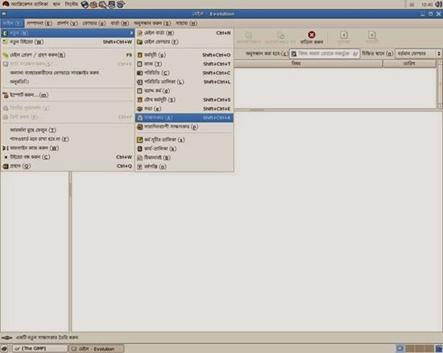Select Assigned Task (g) entry in New submenu
443x353 pixels.
click(184, 91)
